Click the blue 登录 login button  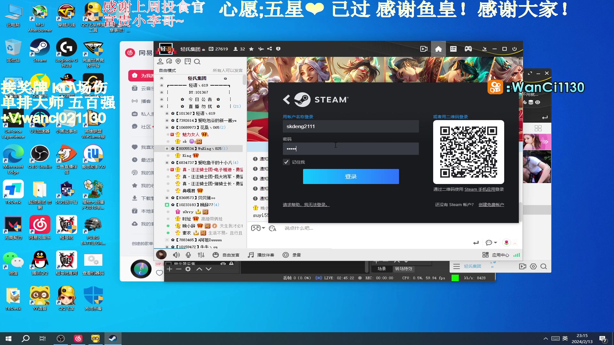351,176
